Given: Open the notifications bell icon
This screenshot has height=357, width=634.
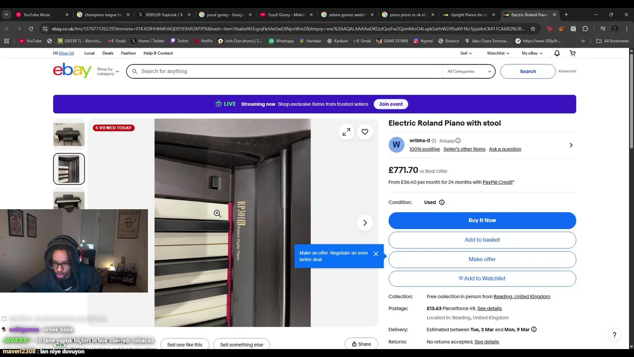Looking at the screenshot, I should pos(557,53).
